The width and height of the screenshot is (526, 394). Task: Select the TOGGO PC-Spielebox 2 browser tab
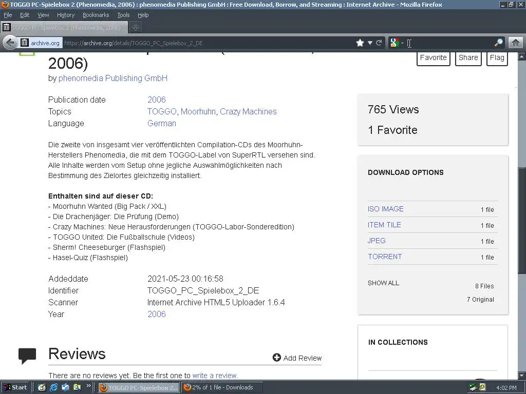coord(64,28)
